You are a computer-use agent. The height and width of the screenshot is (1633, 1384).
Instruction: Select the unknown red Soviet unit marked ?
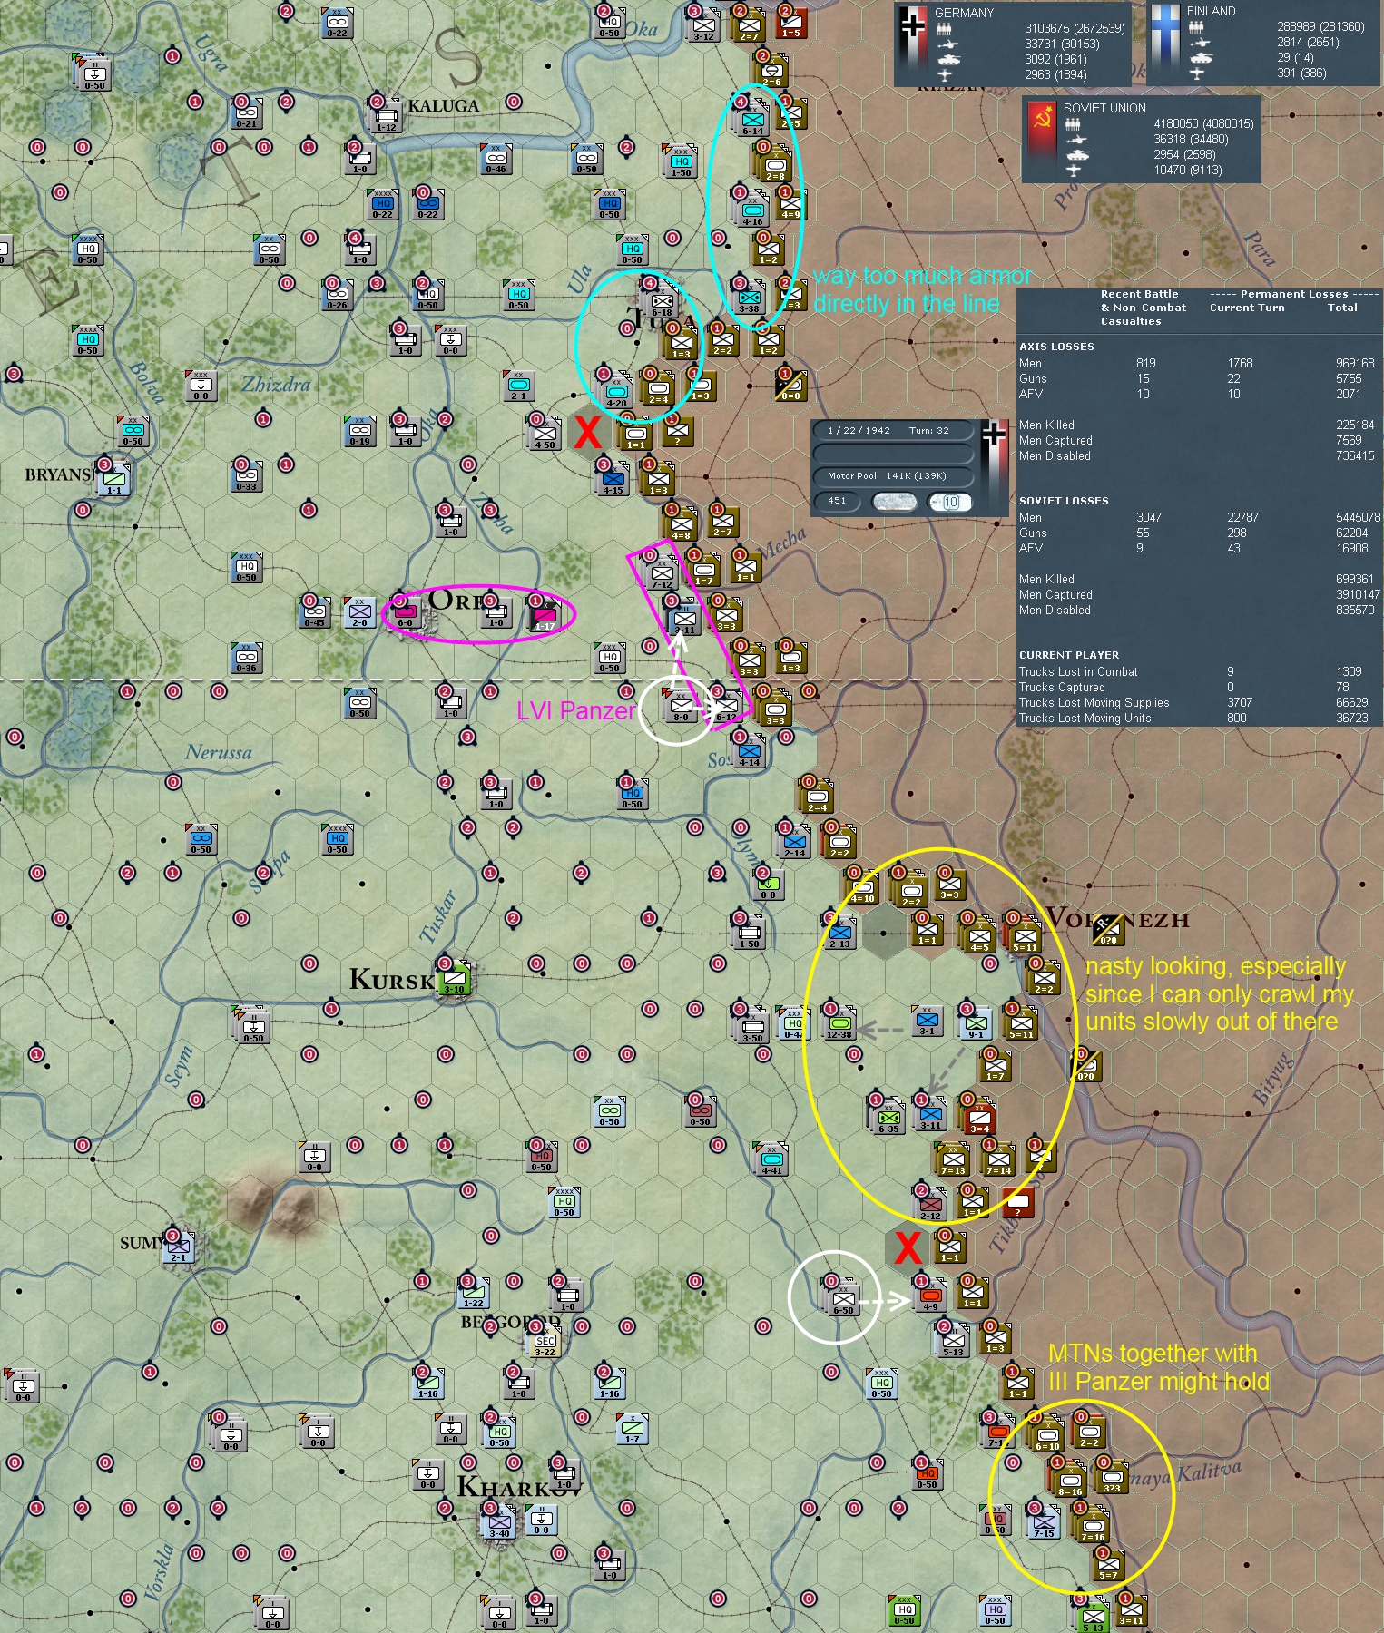(1017, 1202)
